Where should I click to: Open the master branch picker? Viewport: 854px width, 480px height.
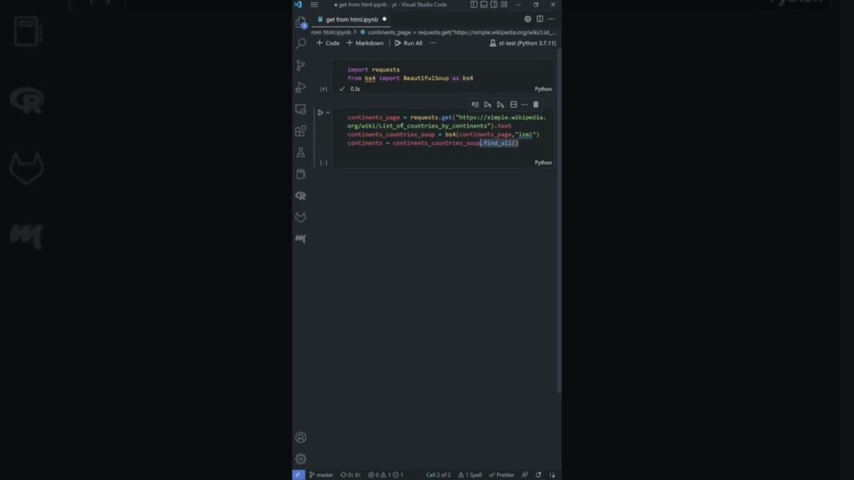coord(321,474)
